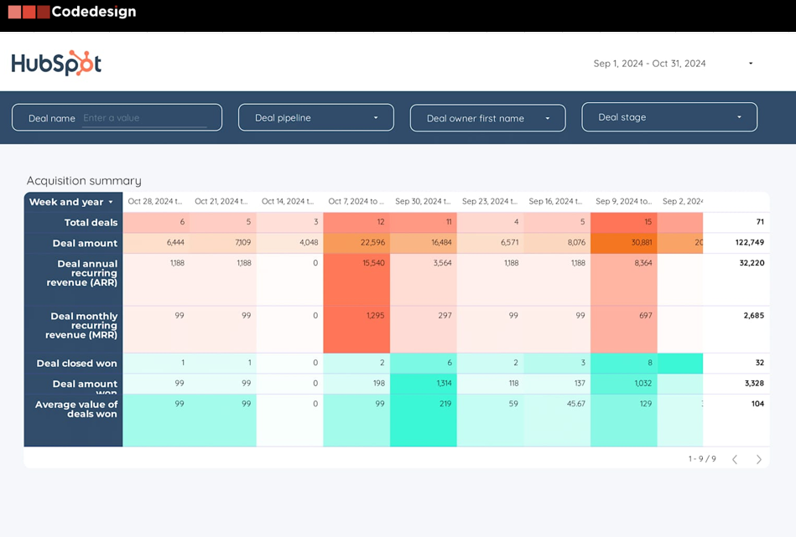This screenshot has width=796, height=537.
Task: Focus the Deal name input field
Action: (x=144, y=118)
